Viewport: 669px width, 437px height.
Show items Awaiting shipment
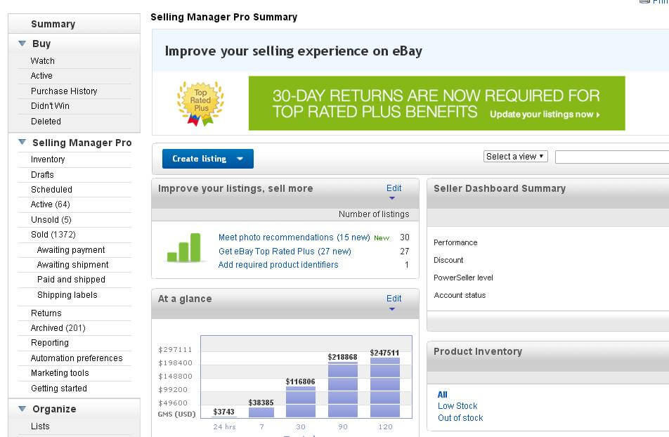click(x=73, y=265)
